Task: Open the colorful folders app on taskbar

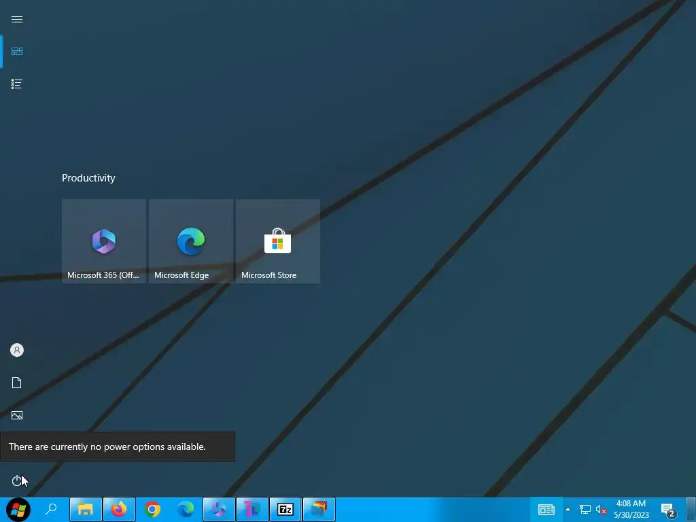Action: (319, 509)
